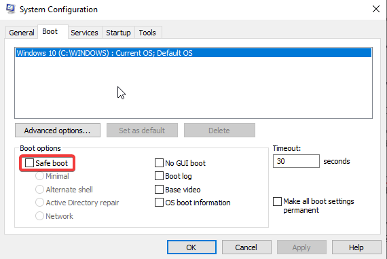Confirm changes with the OK button
The height and width of the screenshot is (259, 387).
pyautogui.click(x=191, y=247)
